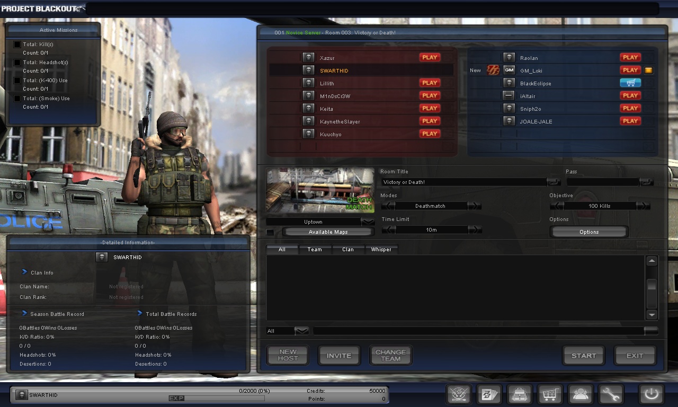Click Lillith's rank icon
Image resolution: width=678 pixels, height=407 pixels.
point(308,83)
